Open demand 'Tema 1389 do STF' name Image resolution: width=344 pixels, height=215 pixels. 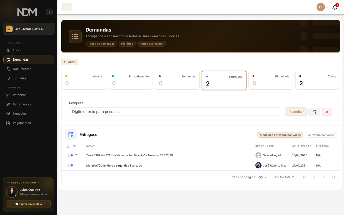coord(130,155)
